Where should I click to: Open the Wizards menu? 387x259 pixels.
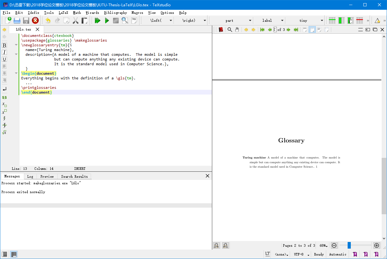click(x=92, y=13)
